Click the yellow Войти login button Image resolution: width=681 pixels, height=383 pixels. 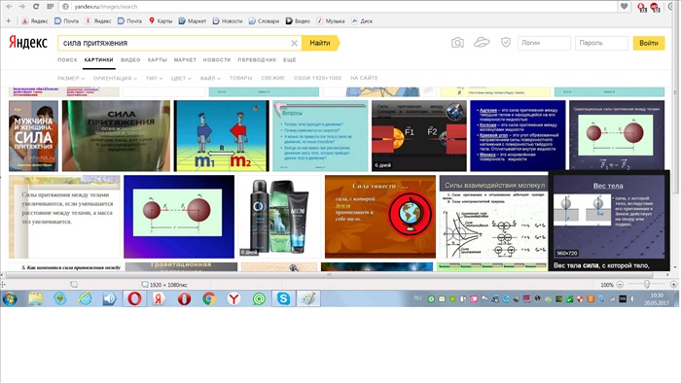point(649,43)
